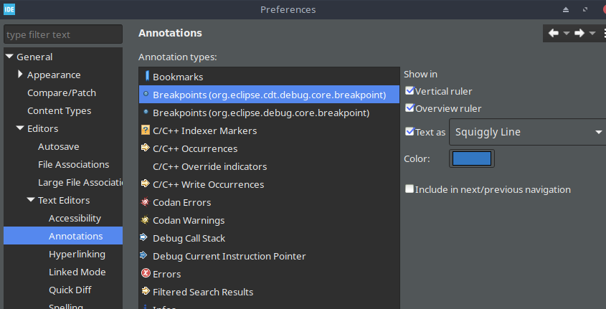Click the Debug Call Stack arrow icon
The image size is (606, 309).
(143, 237)
